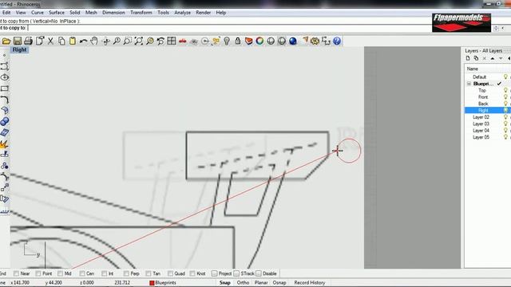
Task: Enable the Knot osnap checkbox
Action: pyautogui.click(x=192, y=273)
